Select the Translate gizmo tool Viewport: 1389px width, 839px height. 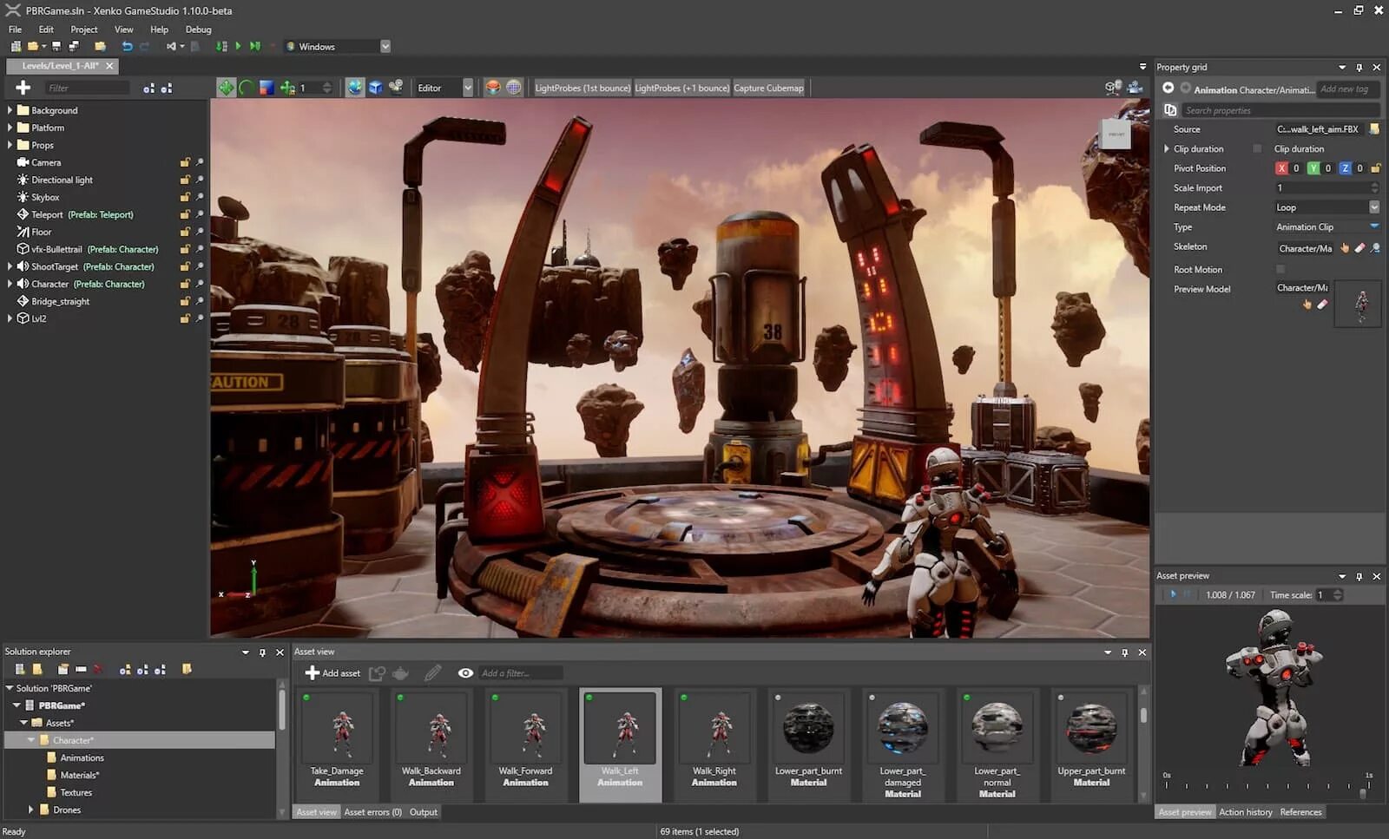coord(226,88)
